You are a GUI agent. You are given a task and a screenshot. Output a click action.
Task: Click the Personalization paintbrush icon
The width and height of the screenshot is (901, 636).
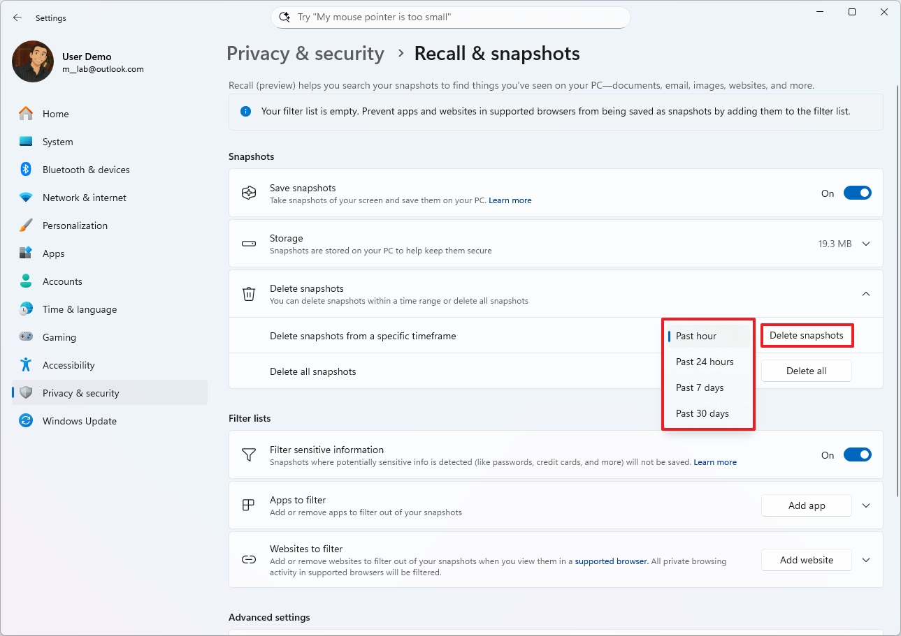pyautogui.click(x=26, y=225)
